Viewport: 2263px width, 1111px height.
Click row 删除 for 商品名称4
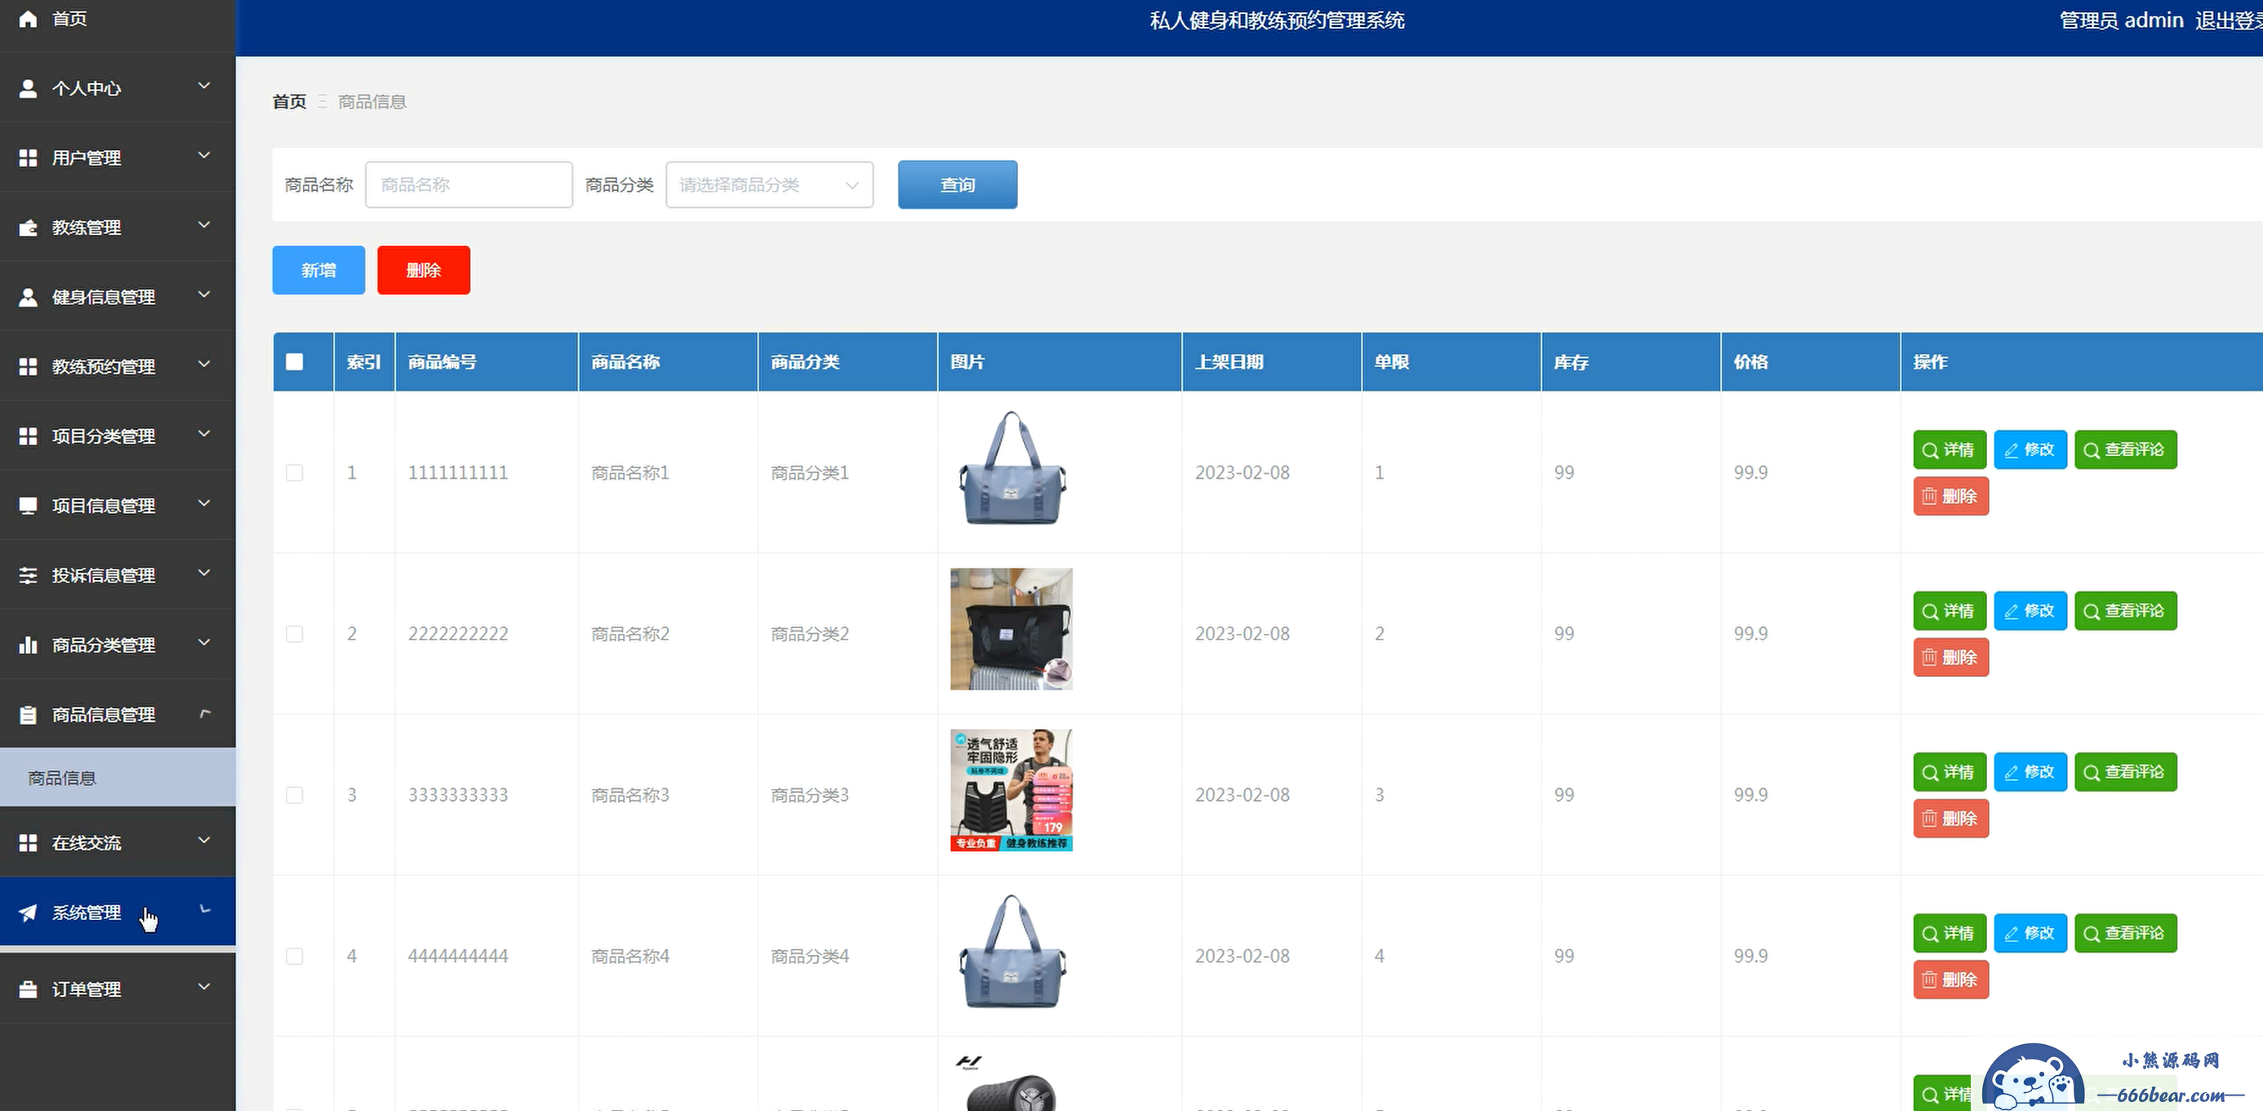tap(1951, 980)
